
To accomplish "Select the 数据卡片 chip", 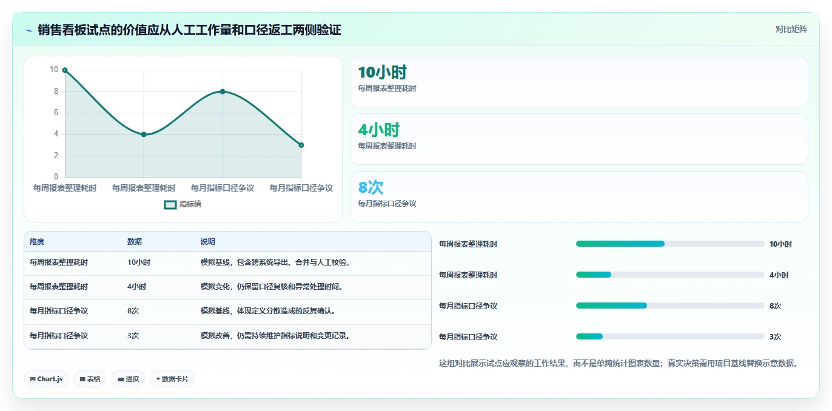I will 172,379.
